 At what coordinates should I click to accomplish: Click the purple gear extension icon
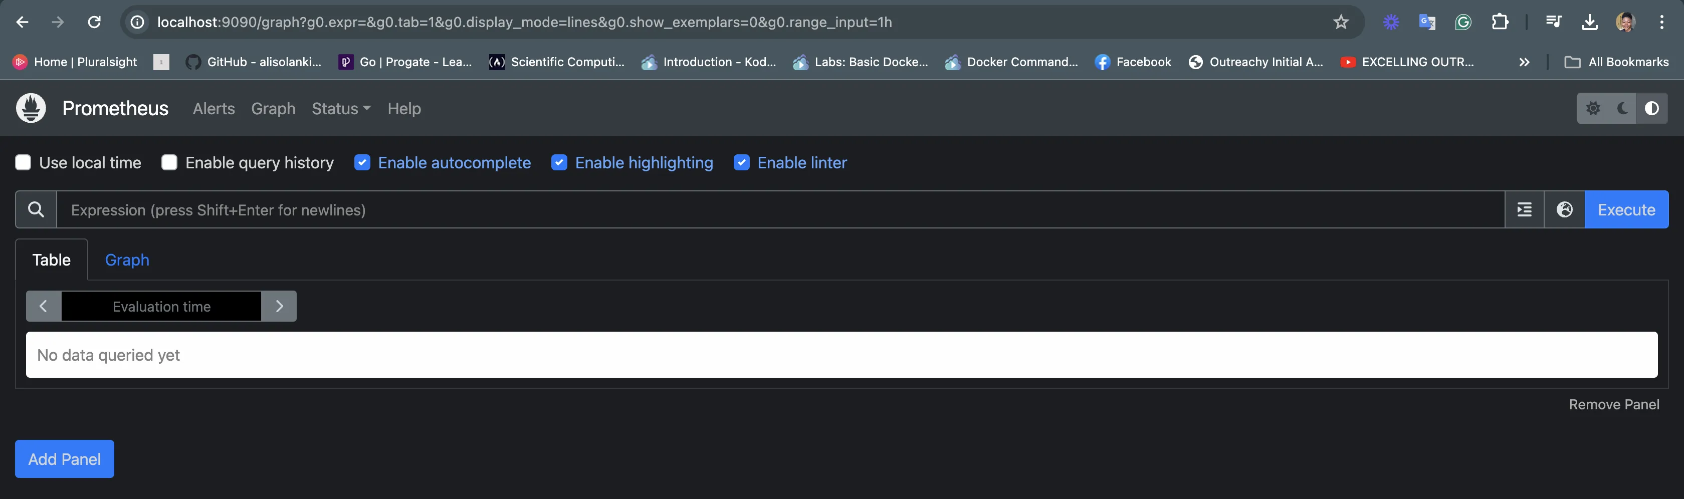[x=1391, y=22]
